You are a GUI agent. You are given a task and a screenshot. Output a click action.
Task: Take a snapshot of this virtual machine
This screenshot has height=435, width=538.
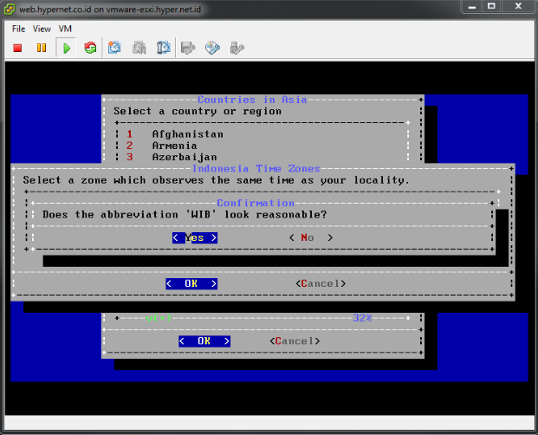114,48
